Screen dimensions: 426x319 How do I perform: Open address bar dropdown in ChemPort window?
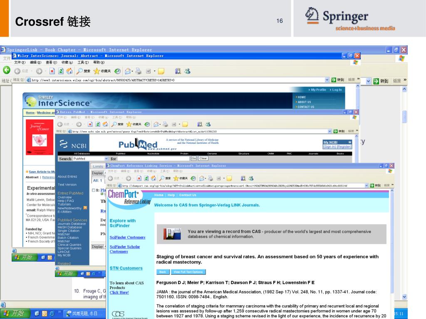click(366, 186)
